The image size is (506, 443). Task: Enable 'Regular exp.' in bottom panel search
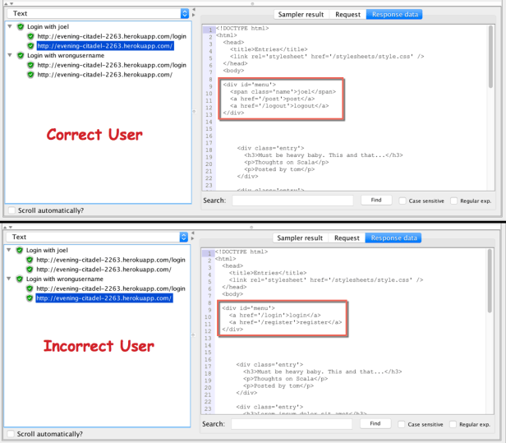point(453,424)
